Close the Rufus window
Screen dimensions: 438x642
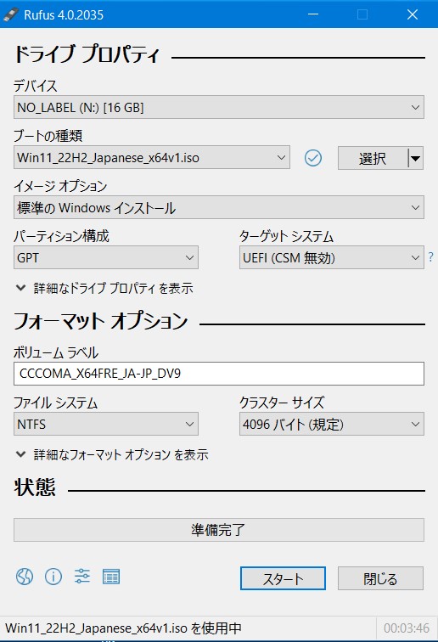(413, 14)
